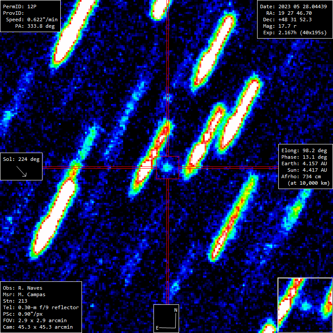Click the Exp: 2.167h (40x195s) text
This screenshot has width=333, height=333.
pyautogui.click(x=295, y=33)
